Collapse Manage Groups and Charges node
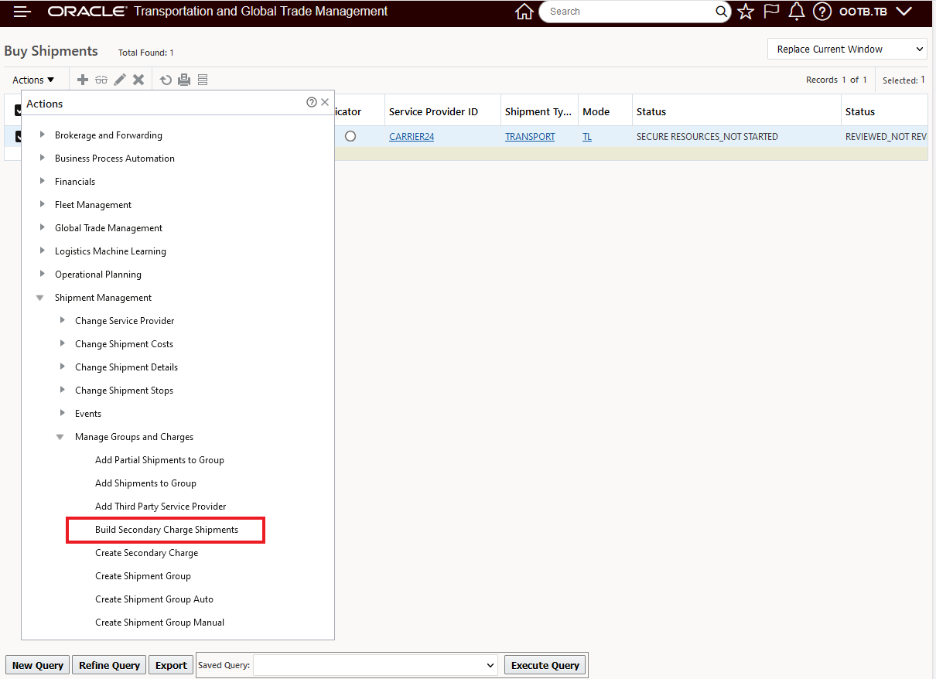Image resolution: width=936 pixels, height=679 pixels. [60, 437]
